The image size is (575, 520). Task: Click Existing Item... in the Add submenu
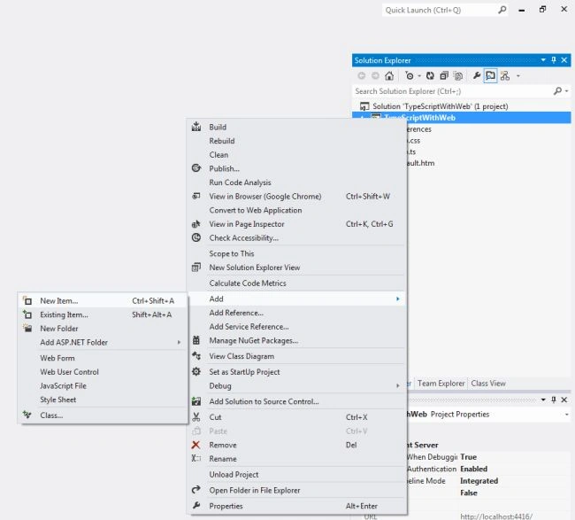point(103,315)
